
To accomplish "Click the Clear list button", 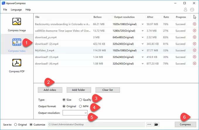I will (108, 90).
